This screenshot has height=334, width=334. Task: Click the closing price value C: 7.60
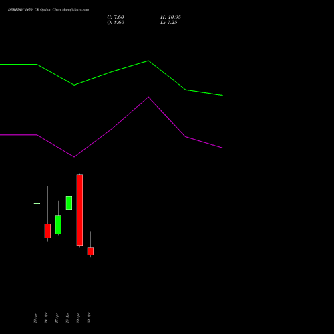click(x=116, y=17)
